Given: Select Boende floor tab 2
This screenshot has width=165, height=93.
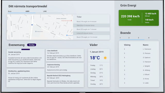Looking at the screenshot, I should 129,38.
